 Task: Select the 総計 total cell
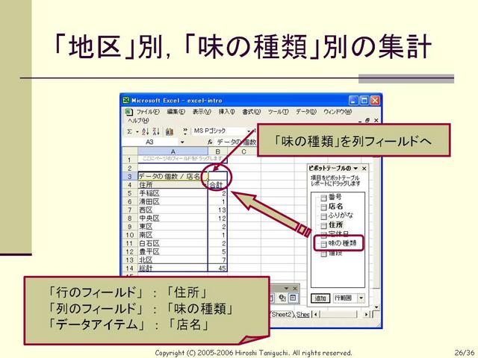coord(173,268)
